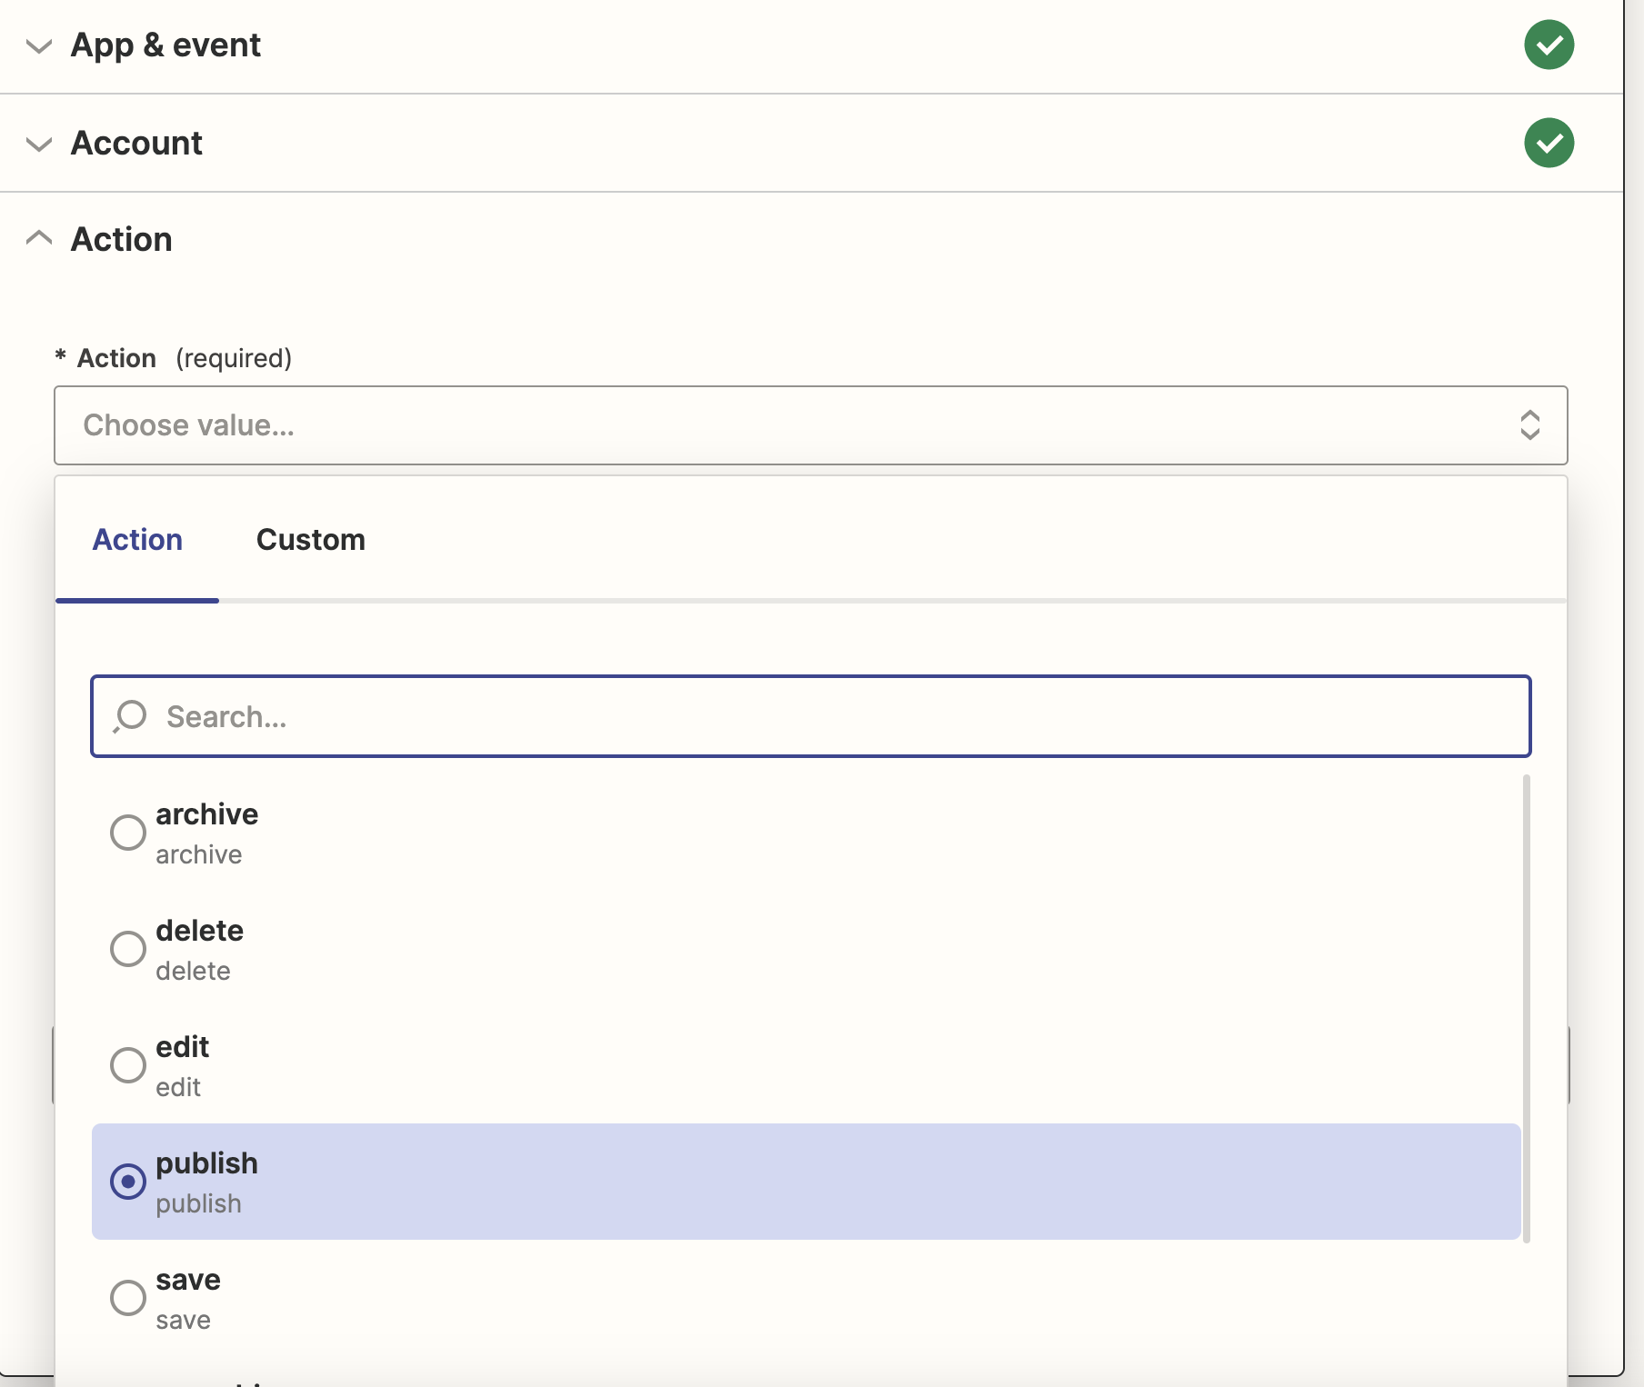Choose the save radio option
Viewport: 1644px width, 1387px height.
click(128, 1298)
